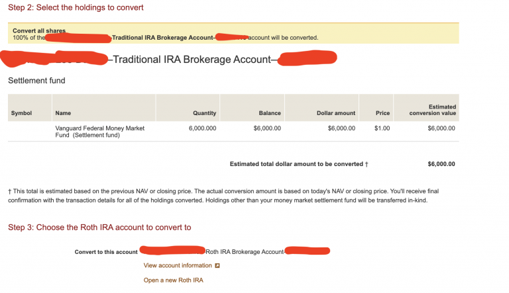509x293 pixels.
Task: Open a new Roth IRA link
Action: pyautogui.click(x=174, y=280)
